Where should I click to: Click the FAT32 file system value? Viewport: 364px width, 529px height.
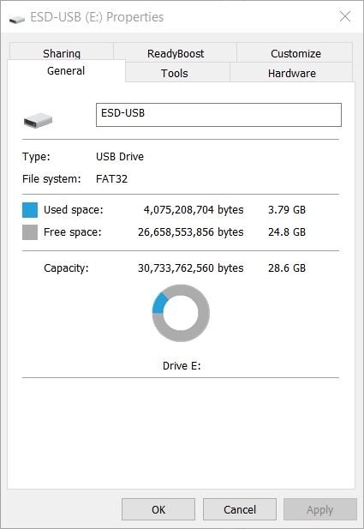[x=111, y=179]
